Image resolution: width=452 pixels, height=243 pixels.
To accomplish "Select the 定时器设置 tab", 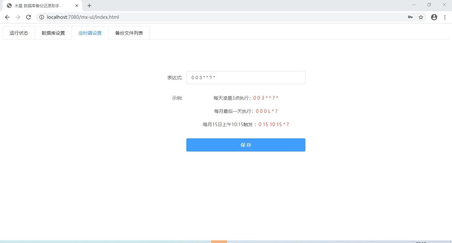I will (90, 33).
